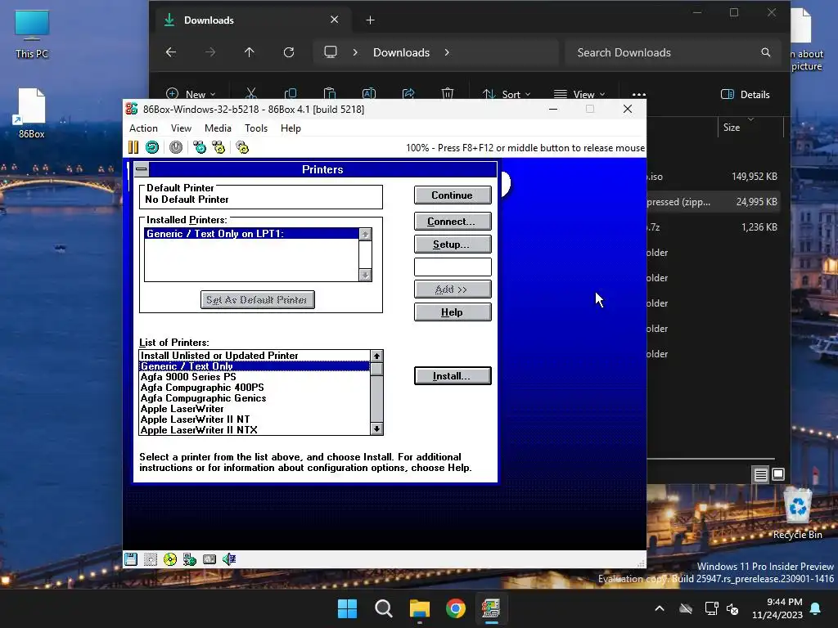Viewport: 838px width, 628px height.
Task: Select Agfa 9000 Series PS printer
Action: pyautogui.click(x=254, y=377)
